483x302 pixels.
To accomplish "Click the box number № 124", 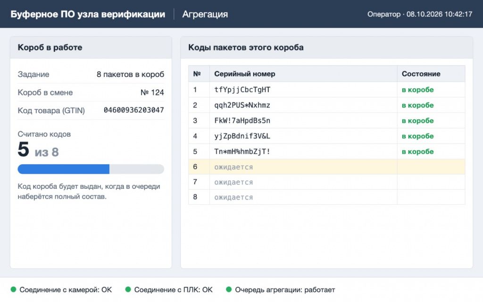I will tap(152, 92).
